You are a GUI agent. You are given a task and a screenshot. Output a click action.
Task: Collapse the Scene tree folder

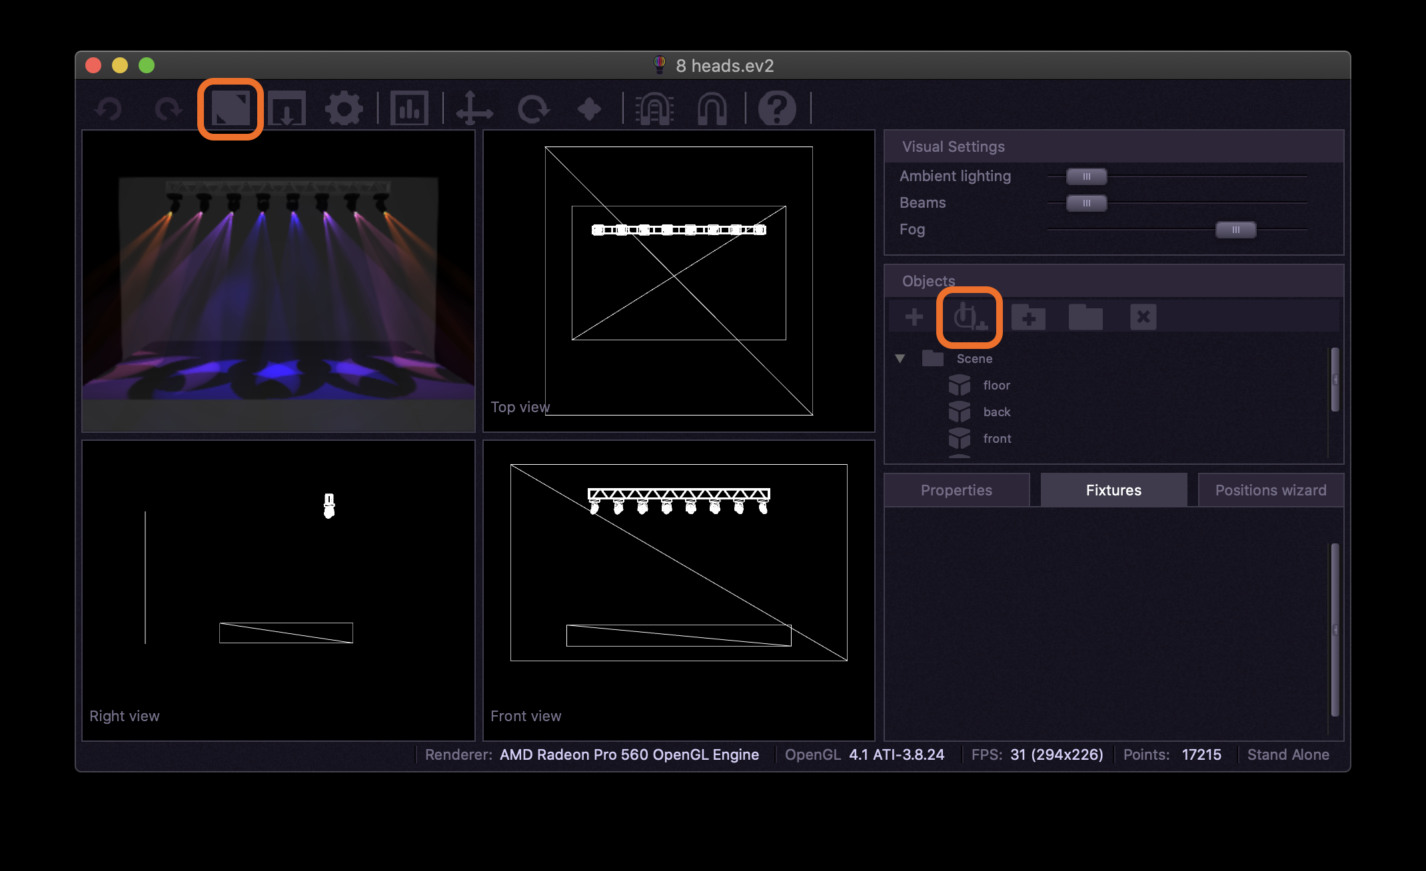[900, 359]
